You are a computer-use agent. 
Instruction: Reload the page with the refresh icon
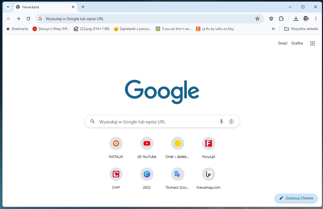(x=28, y=19)
